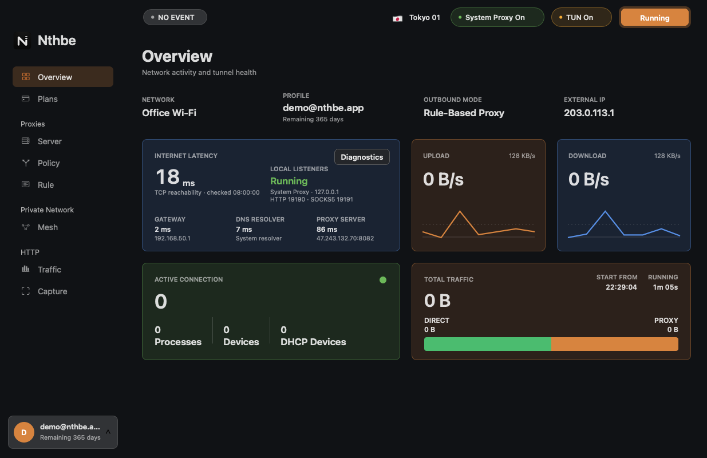Click the proxy server 47.243.132.70:8082
707x458 pixels.
click(x=345, y=238)
